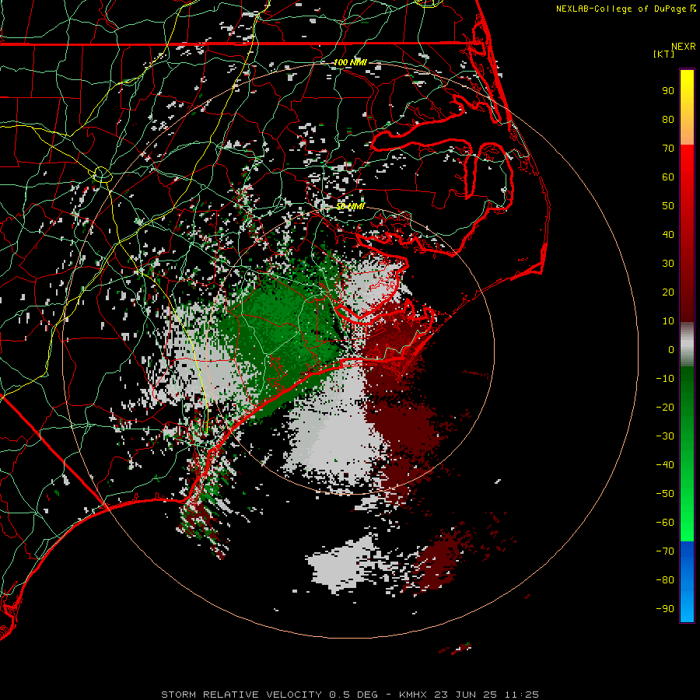
Task: Select the 100 NMI range ring label
Action: [350, 62]
